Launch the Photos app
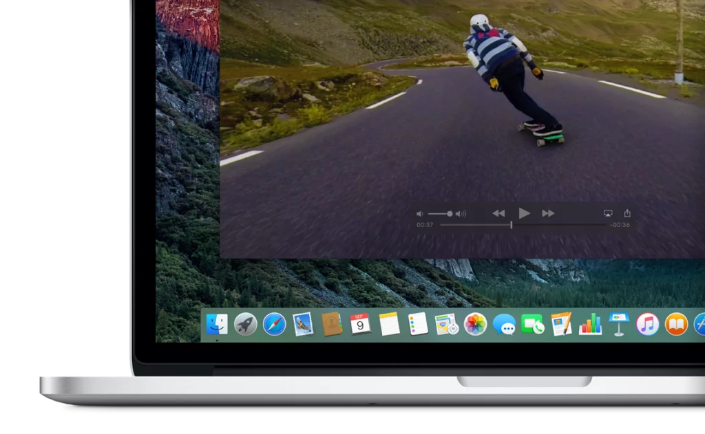 pos(474,325)
